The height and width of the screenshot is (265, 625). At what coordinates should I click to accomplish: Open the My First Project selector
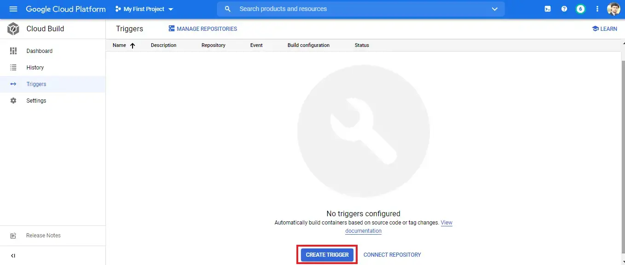[144, 9]
